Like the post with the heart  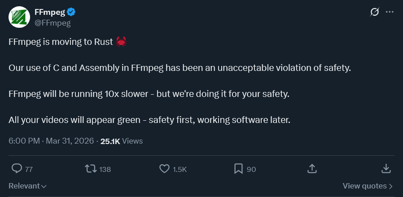pos(164,169)
